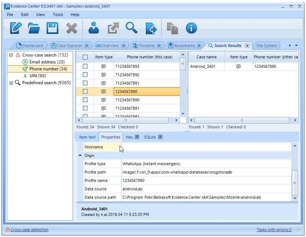Select the SQLite tab
This screenshot has width=306, height=237.
150,137
